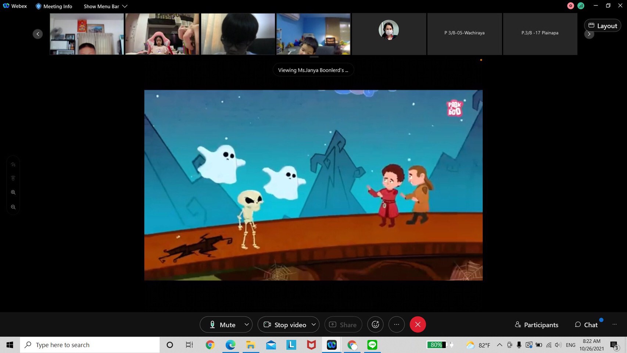The image size is (627, 353).
Task: Open the reactions emoji button
Action: pos(375,324)
